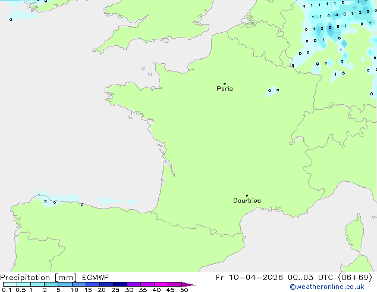Pick the 40–45 mm magenta legend color
Image resolution: width=377 pixels, height=292 pixels.
(x=161, y=284)
